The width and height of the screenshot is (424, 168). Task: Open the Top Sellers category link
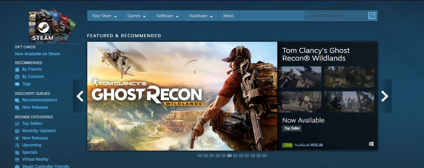pos(32,124)
